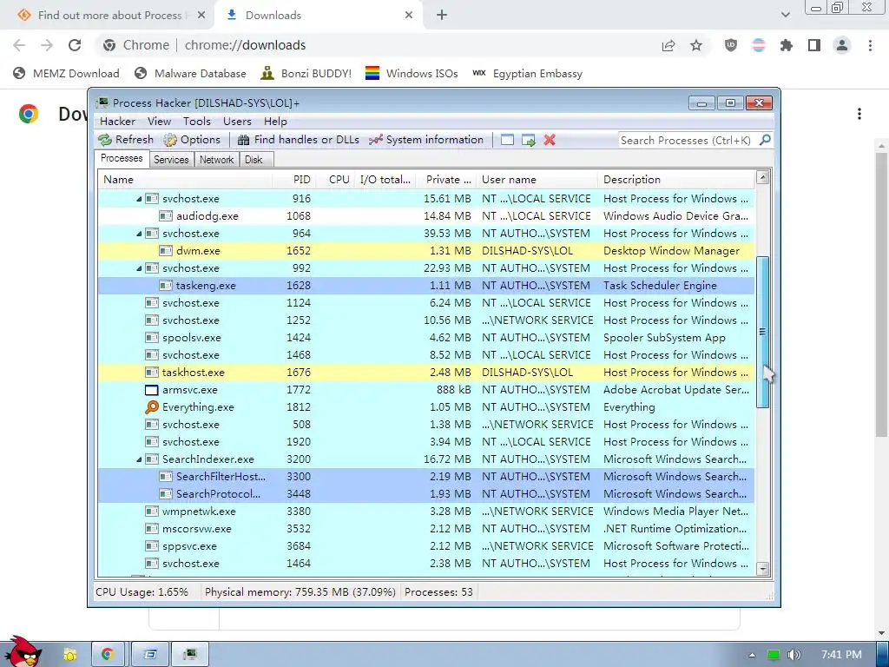Reload the Chrome page
The image size is (889, 667).
pos(75,45)
